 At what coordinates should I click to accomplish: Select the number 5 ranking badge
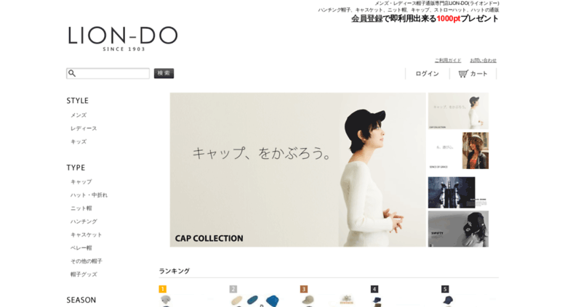tap(445, 289)
